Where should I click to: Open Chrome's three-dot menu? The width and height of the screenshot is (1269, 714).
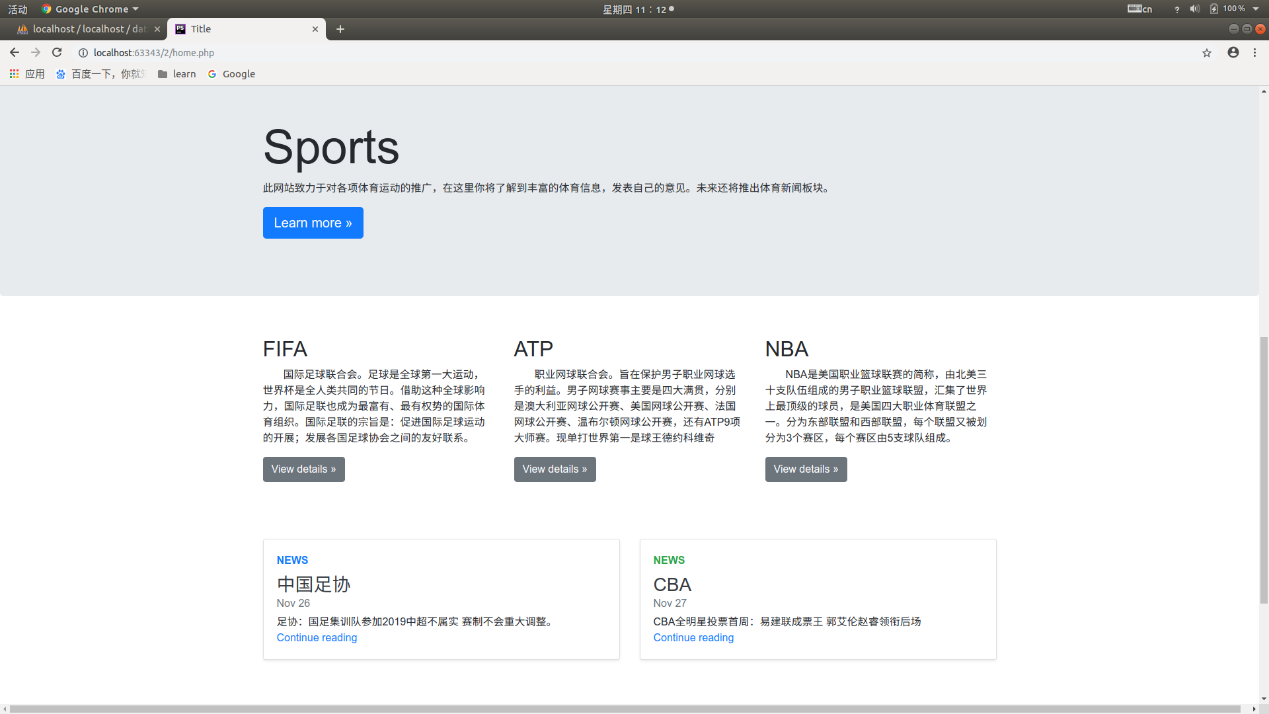1254,52
